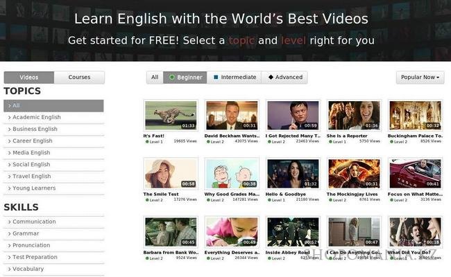Open the David Beckham video thumbnail
This screenshot has width=451, height=277.
coord(232,116)
